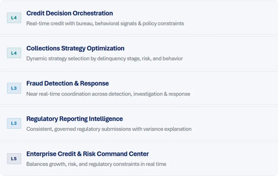278x176 pixels.
Task: Open Enterprise Credit & Risk Command Center title
Action: click(87, 154)
